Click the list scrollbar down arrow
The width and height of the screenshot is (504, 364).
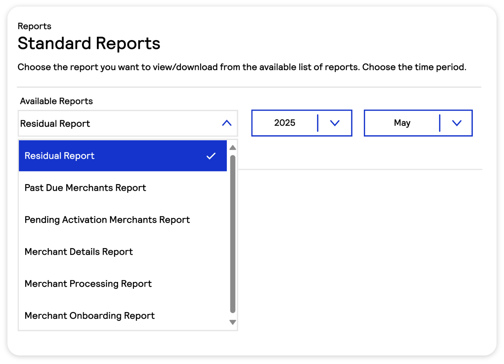click(x=233, y=322)
